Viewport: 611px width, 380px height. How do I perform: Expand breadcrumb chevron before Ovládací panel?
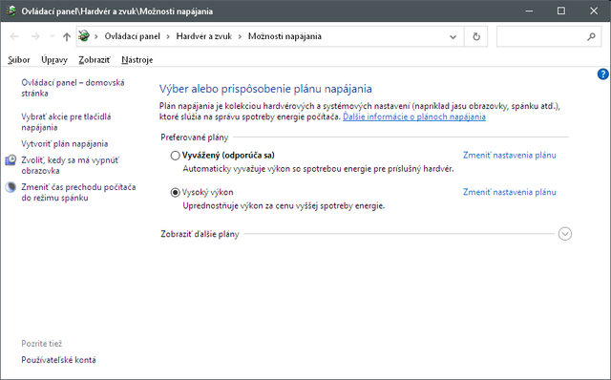[96, 36]
